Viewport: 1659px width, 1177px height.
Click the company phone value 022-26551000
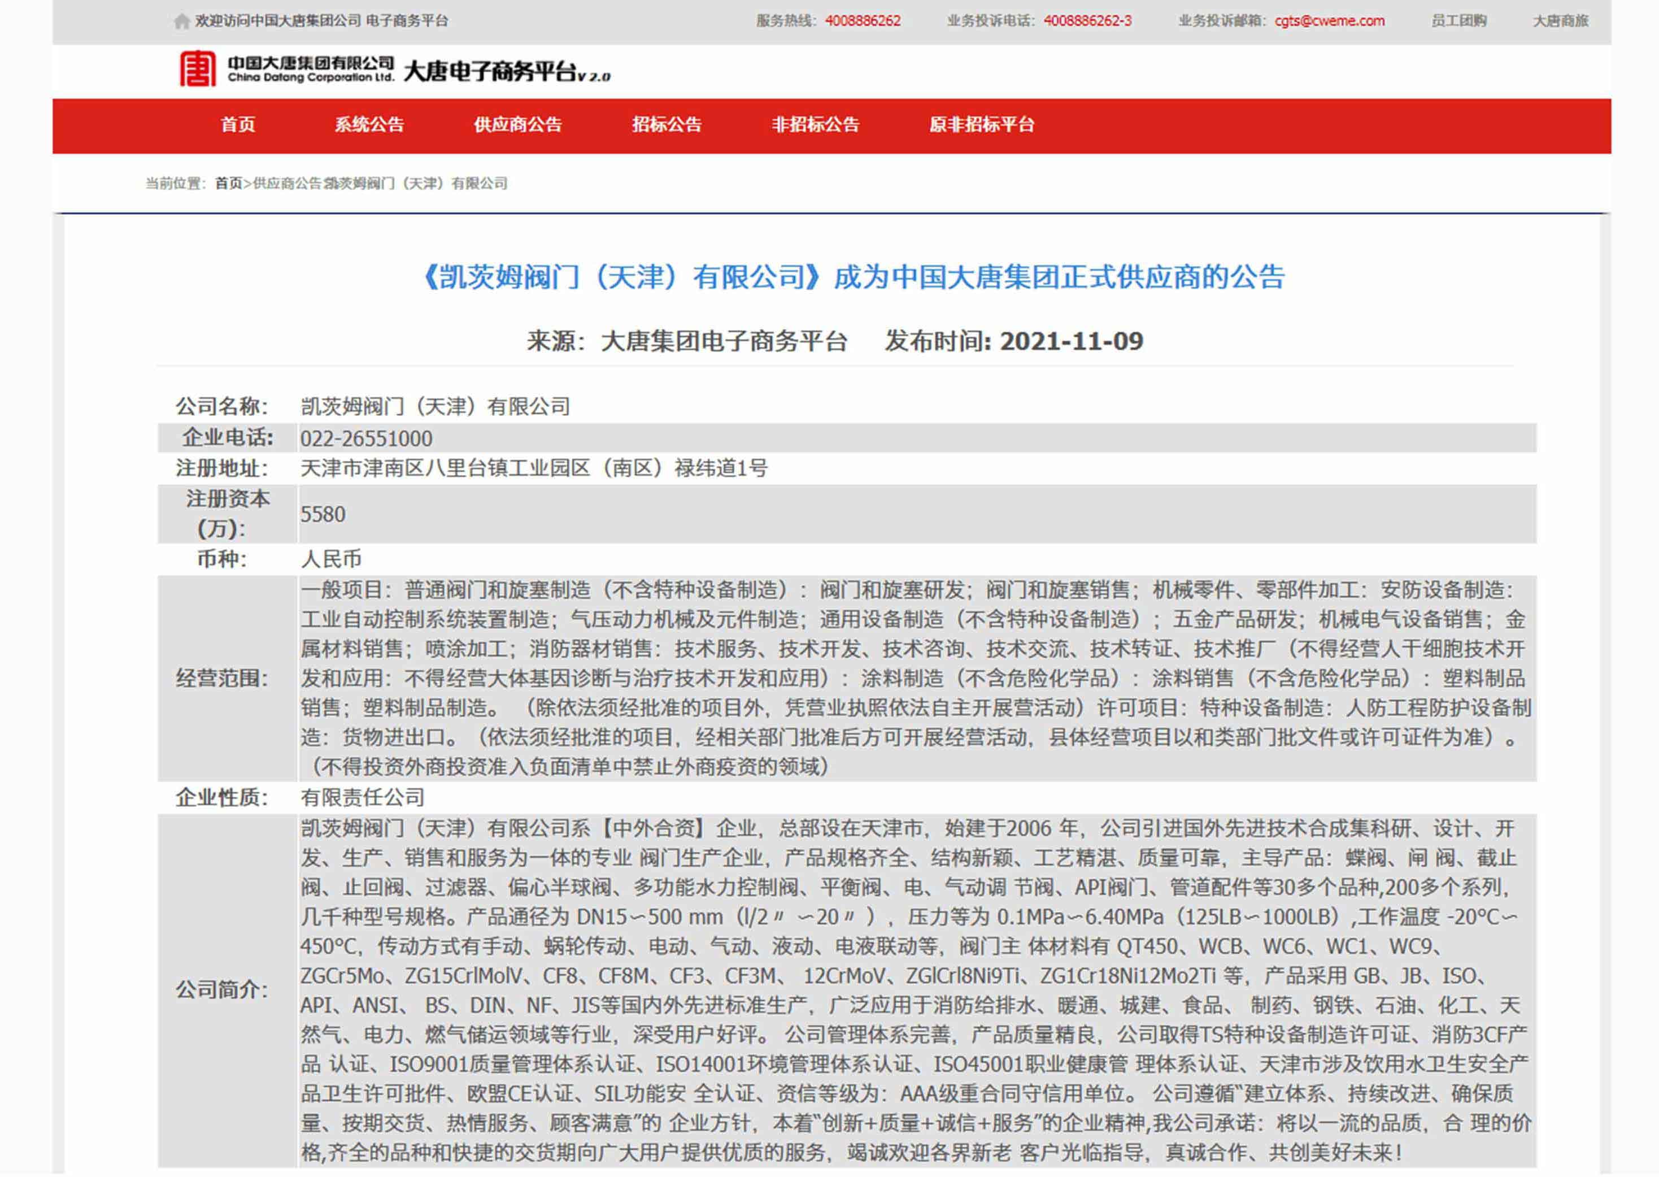(366, 438)
